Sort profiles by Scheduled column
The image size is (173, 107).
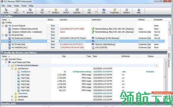pyautogui.click(x=158, y=20)
